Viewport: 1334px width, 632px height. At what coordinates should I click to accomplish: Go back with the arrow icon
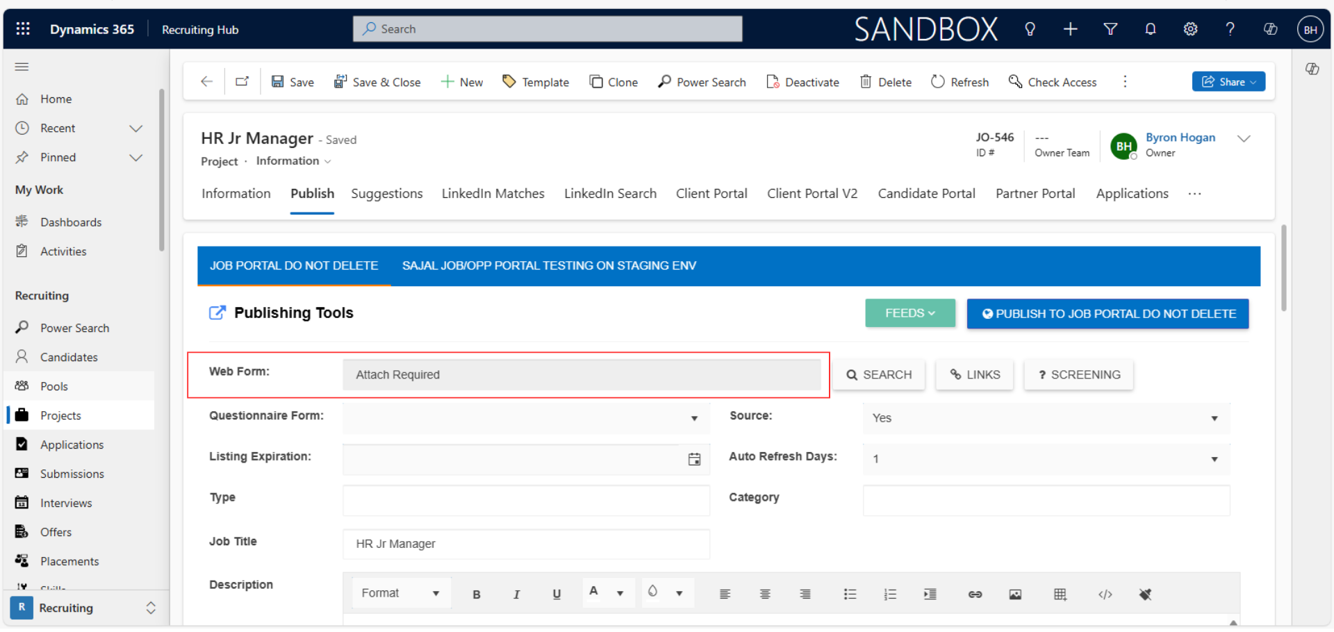click(206, 81)
